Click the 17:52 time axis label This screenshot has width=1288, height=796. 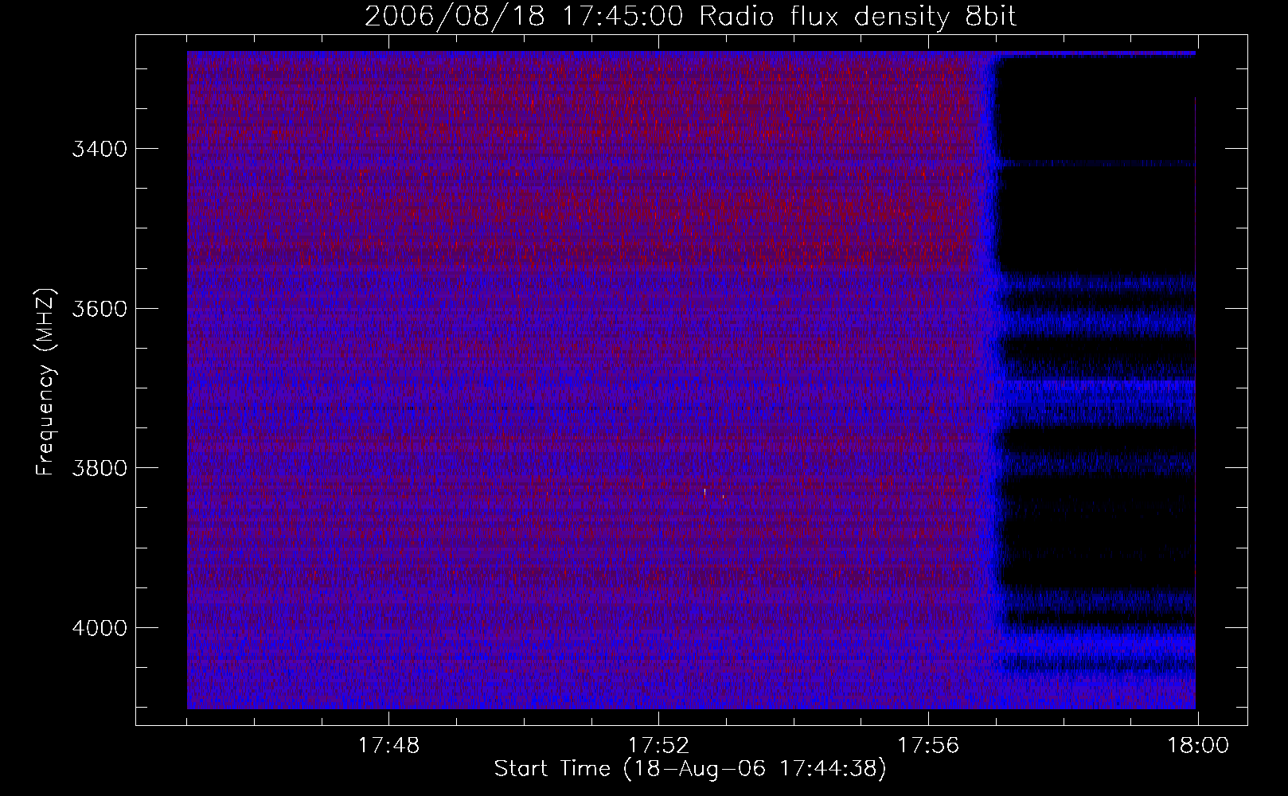click(658, 746)
